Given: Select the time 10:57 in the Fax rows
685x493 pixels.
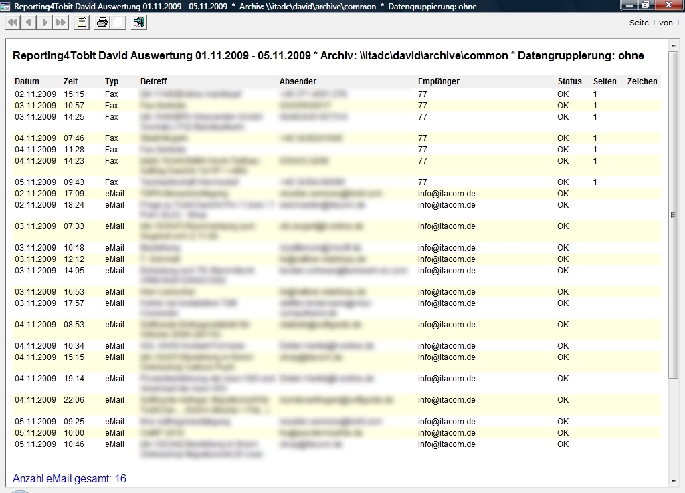Looking at the screenshot, I should [x=74, y=105].
